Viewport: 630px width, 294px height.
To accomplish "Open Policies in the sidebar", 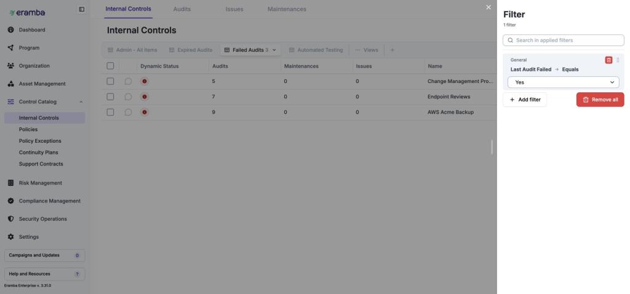I will 28,129.
